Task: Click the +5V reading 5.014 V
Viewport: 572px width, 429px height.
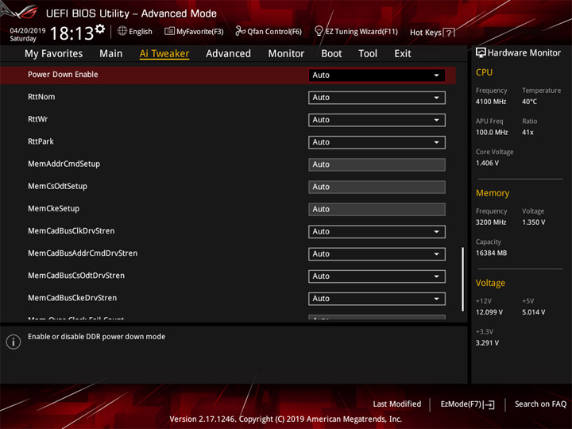Action: click(533, 312)
